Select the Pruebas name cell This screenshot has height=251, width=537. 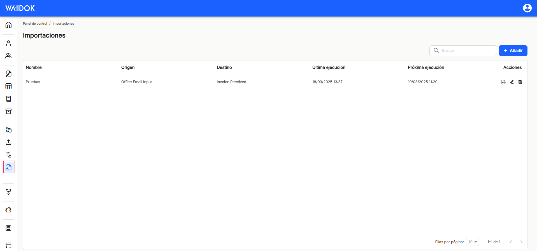pos(33,82)
